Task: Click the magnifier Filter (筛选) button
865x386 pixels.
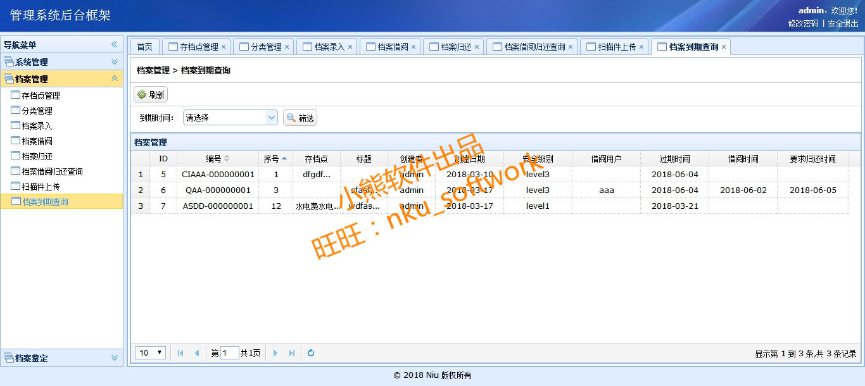Action: point(300,118)
